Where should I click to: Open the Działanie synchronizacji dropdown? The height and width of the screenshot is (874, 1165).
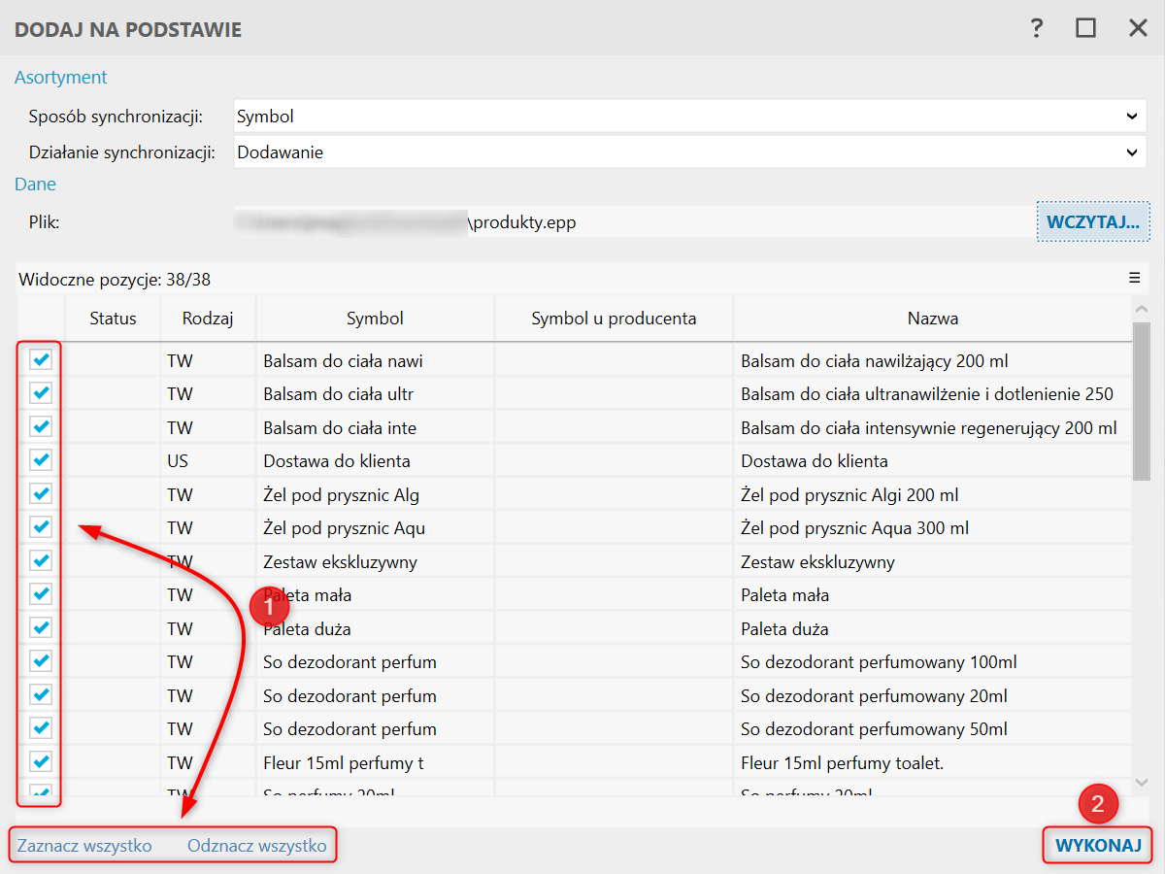point(689,152)
